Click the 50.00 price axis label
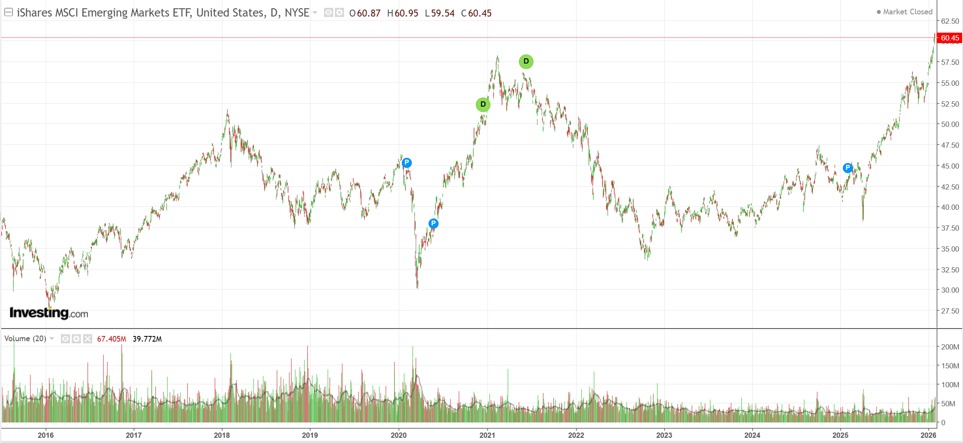 950,124
